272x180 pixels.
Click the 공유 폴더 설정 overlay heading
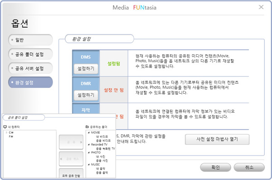click(18, 118)
